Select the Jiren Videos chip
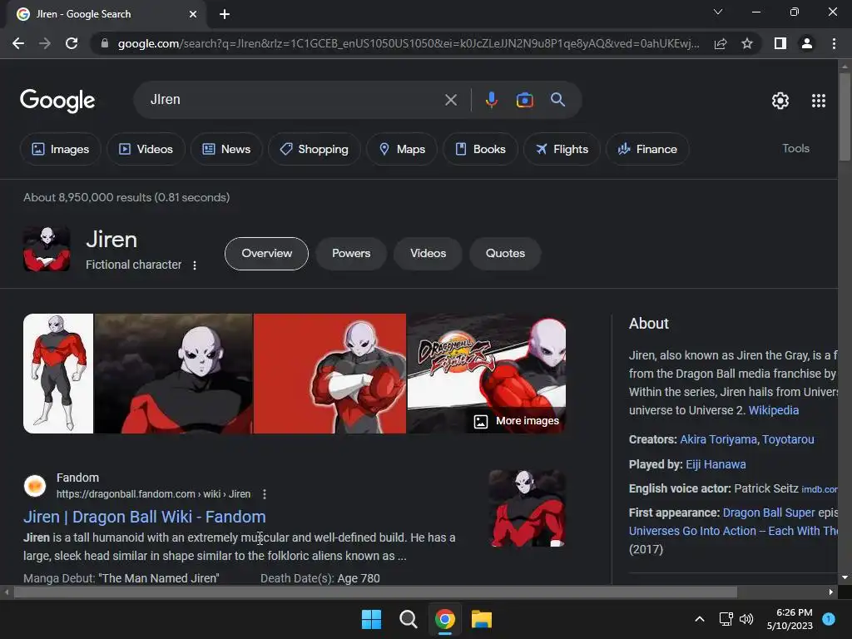852x639 pixels. click(428, 254)
